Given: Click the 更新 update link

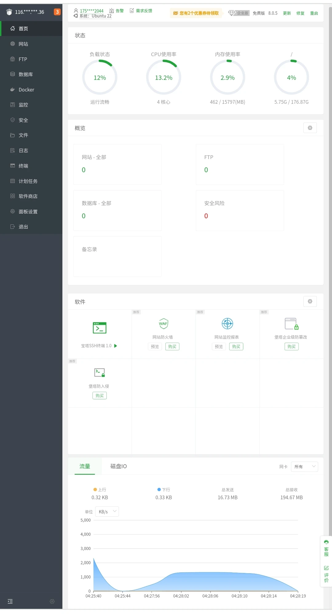Looking at the screenshot, I should (287, 13).
